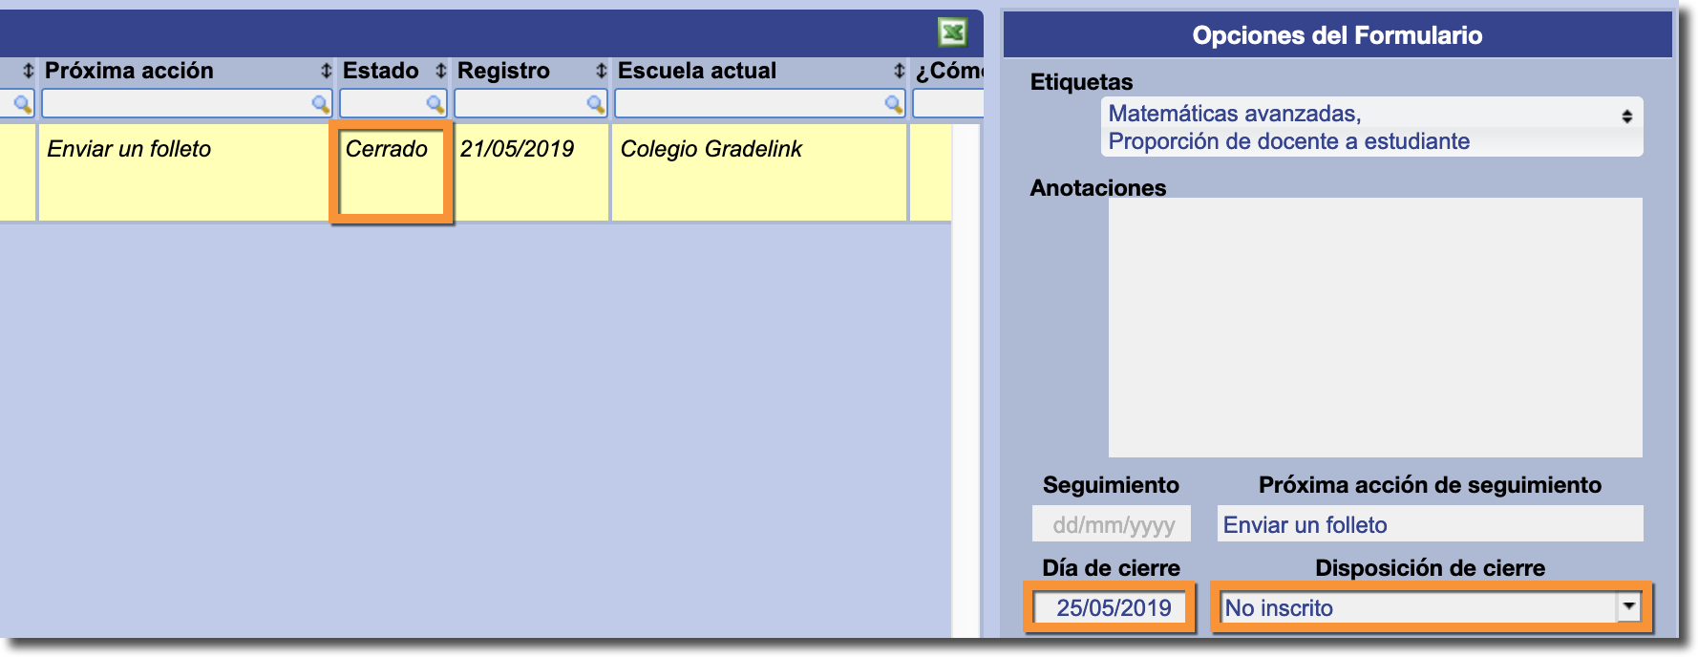Screen dimensions: 1698x657
Task: Click magnifier icon in Estado filter
Action: pos(435,103)
